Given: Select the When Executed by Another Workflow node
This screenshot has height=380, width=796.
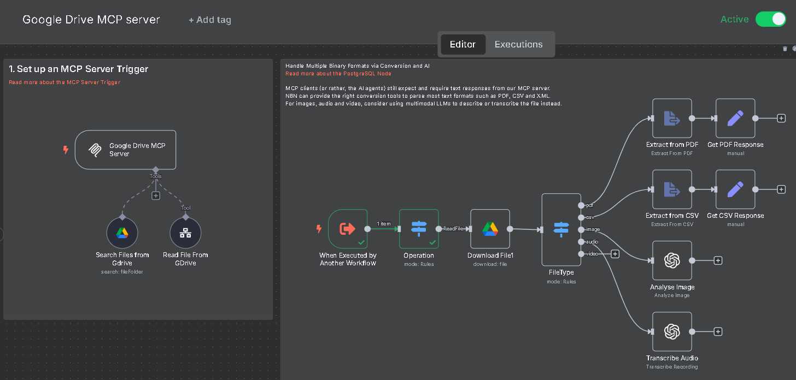Looking at the screenshot, I should click(x=348, y=229).
